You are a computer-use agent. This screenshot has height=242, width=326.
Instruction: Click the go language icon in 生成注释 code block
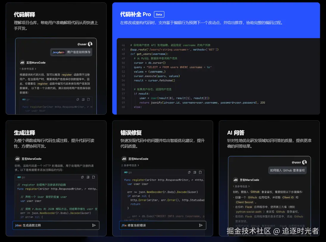click(19, 177)
